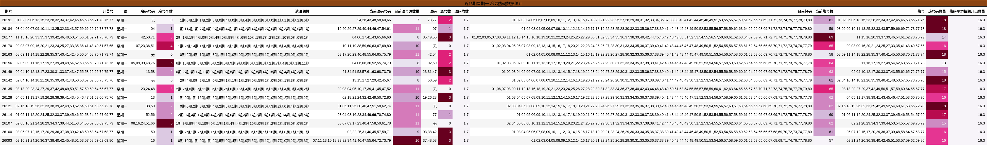The width and height of the screenshot is (987, 145).
Task: Click the dark cold count 5 in row 26156
Action: (x=166, y=63)
